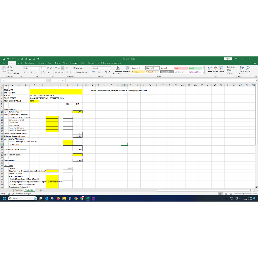Expand the Name Box dropdown
The image size is (258, 258).
[x=45, y=81]
